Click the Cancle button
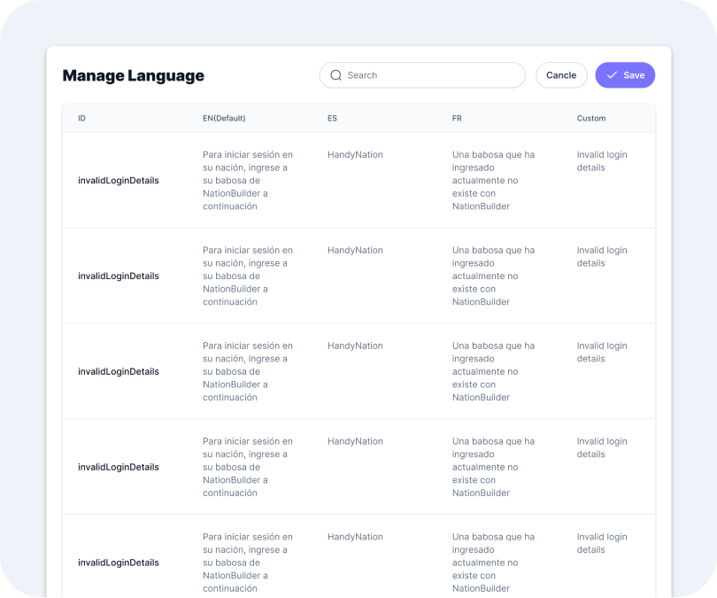Image resolution: width=717 pixels, height=598 pixels. coord(561,75)
